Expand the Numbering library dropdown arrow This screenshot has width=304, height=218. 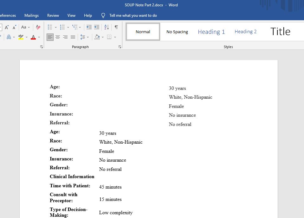point(68,27)
